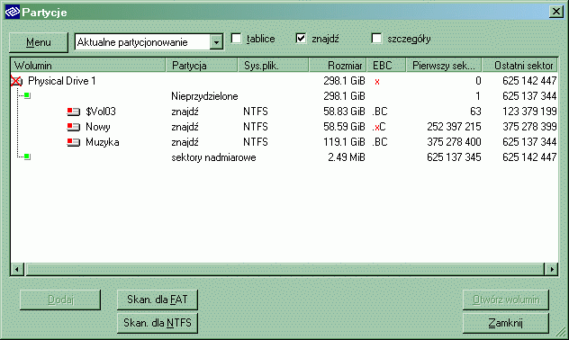Click the red drive icon of Nowy
This screenshot has height=340, width=569.
73,127
